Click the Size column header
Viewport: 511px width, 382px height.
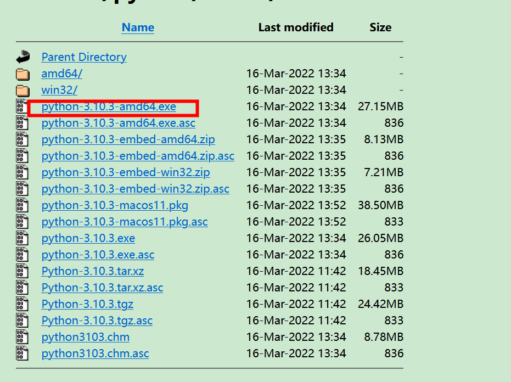(x=380, y=27)
